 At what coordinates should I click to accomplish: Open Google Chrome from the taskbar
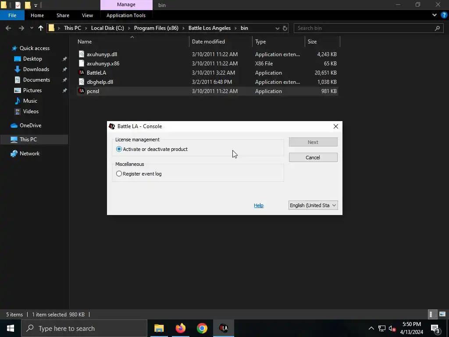(202, 328)
